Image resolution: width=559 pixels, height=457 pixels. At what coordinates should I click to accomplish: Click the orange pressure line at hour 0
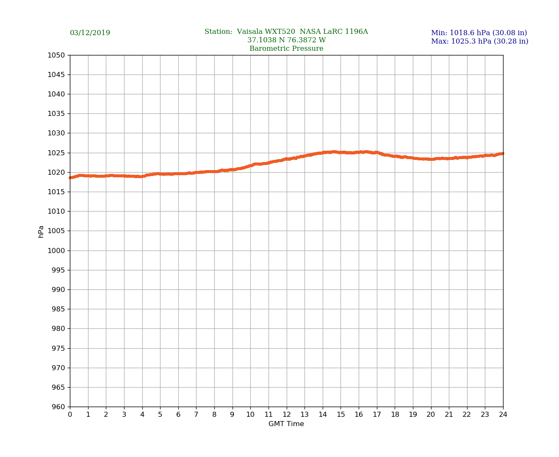(x=71, y=177)
